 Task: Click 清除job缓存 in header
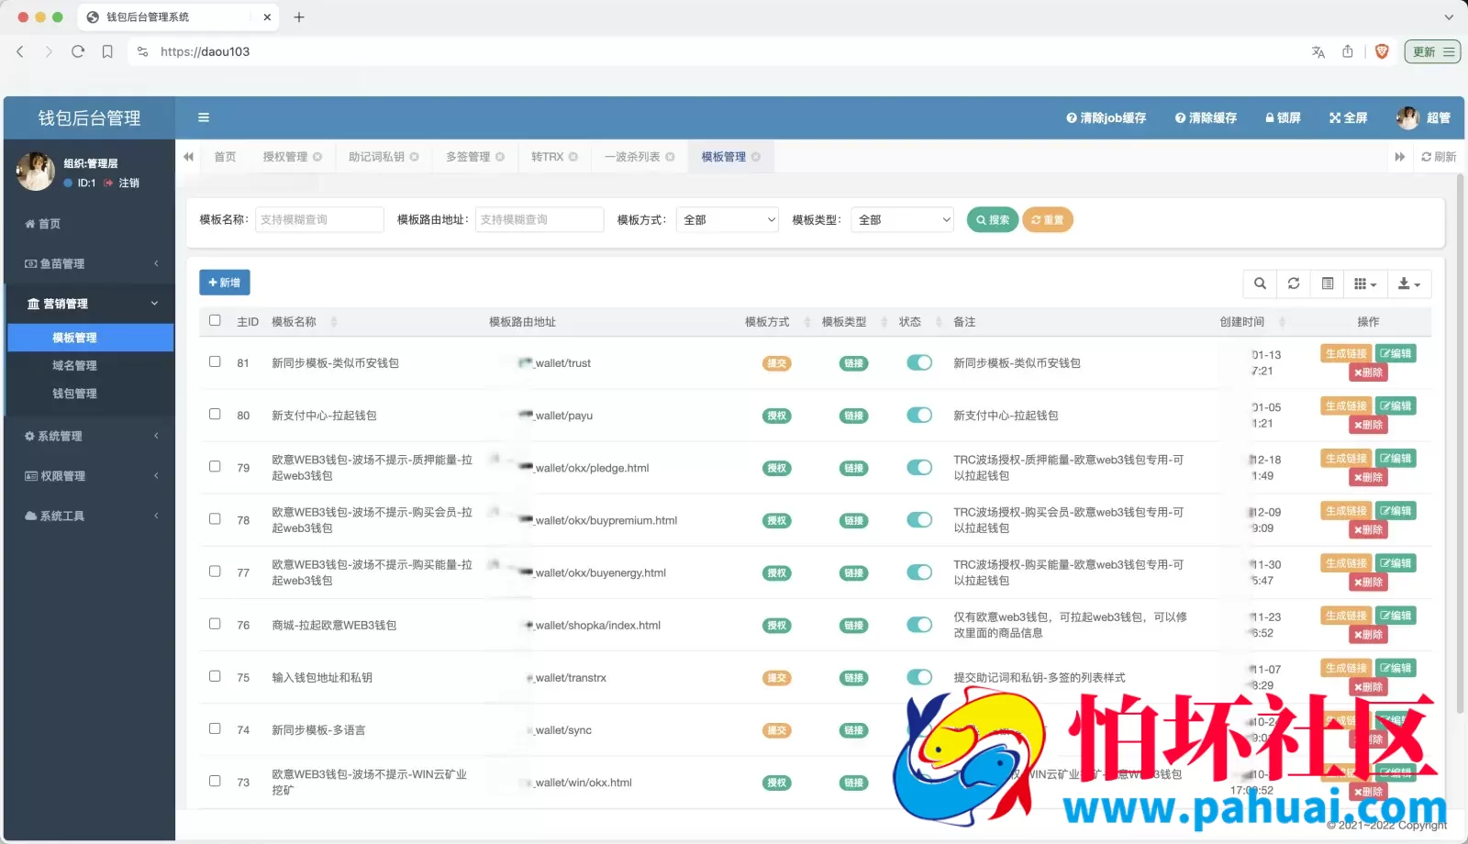[1107, 117]
